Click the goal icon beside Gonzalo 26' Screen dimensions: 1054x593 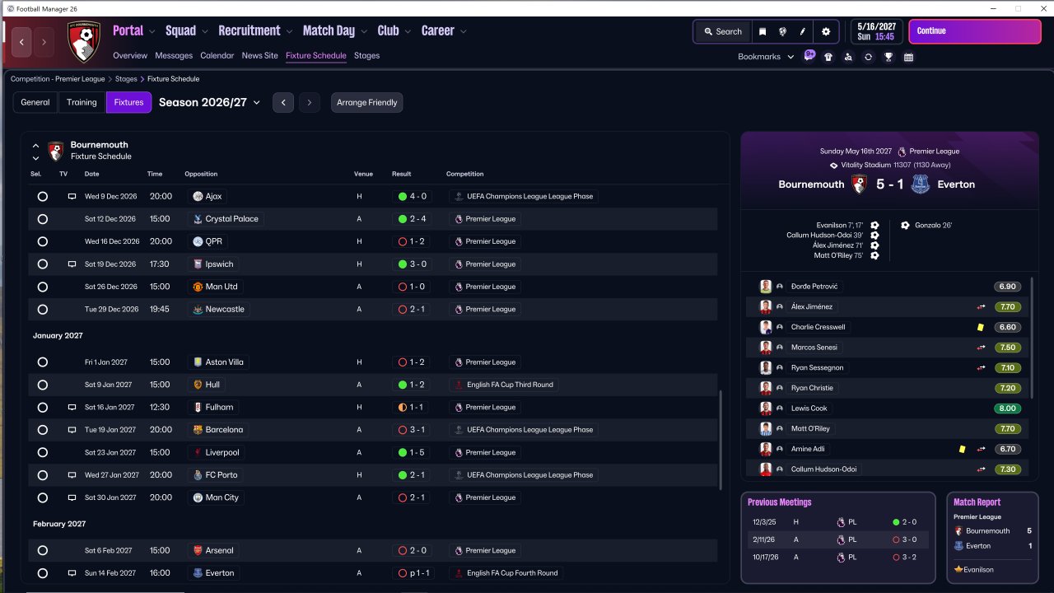point(905,225)
